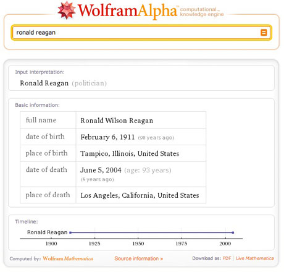Click the Ronald Reagan timeline bar
The width and height of the screenshot is (284, 272).
click(152, 232)
